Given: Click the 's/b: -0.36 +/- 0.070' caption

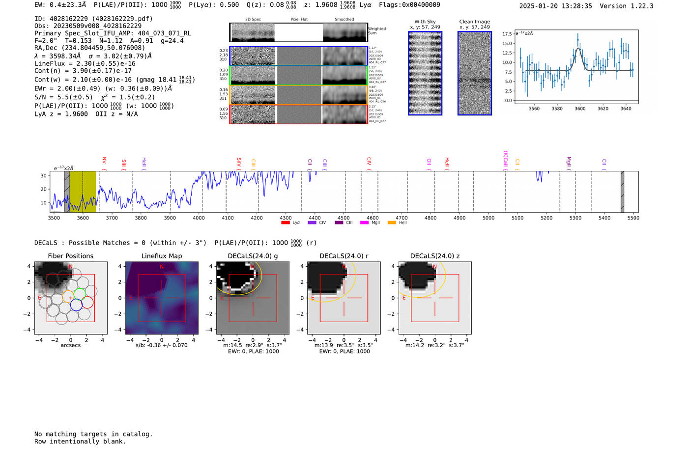Looking at the screenshot, I should pos(162,345).
